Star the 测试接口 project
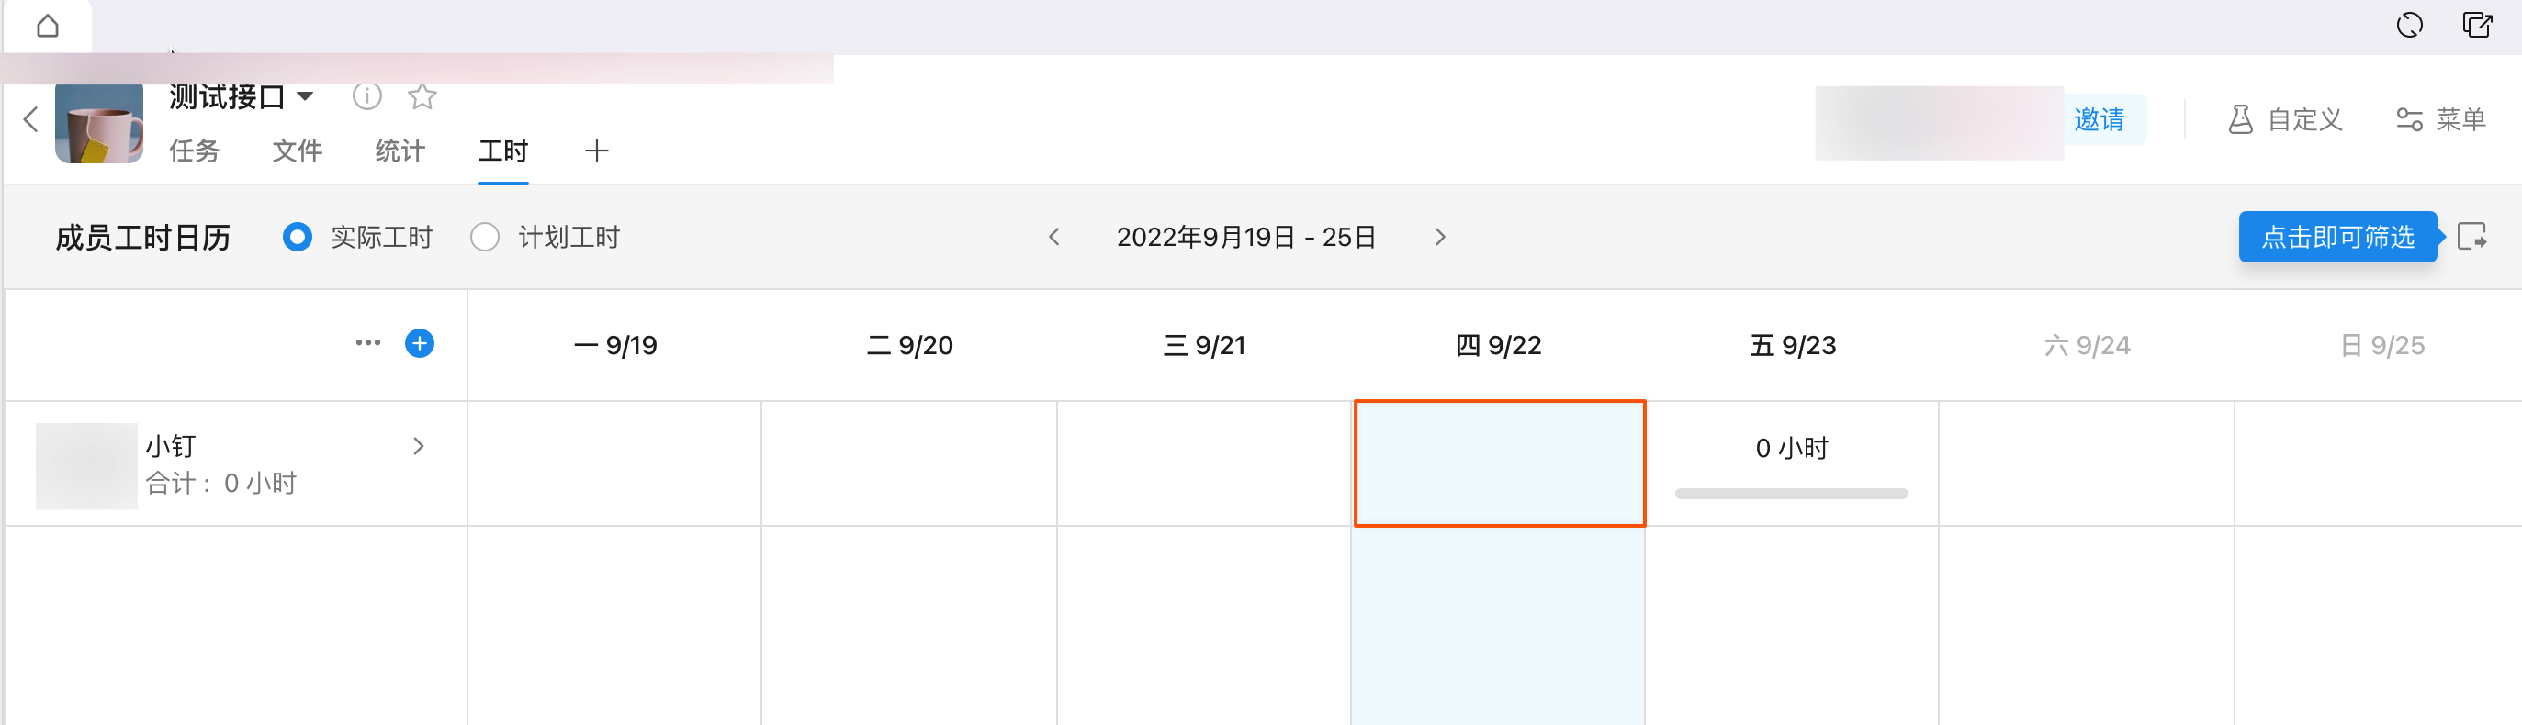 click(422, 97)
